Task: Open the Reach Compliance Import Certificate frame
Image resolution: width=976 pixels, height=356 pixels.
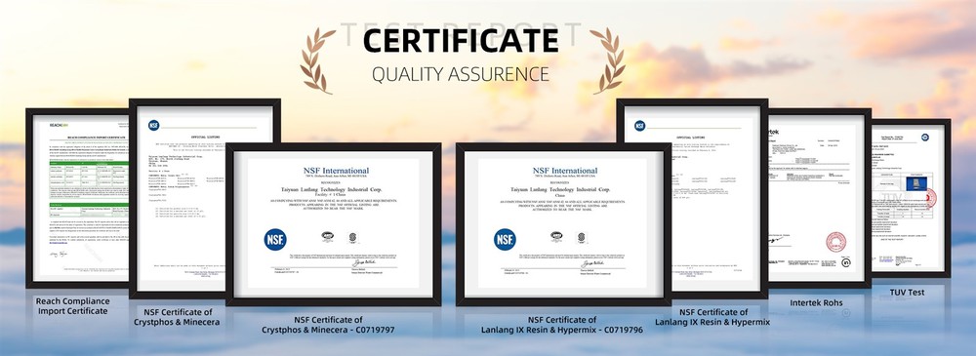Action: (x=78, y=198)
